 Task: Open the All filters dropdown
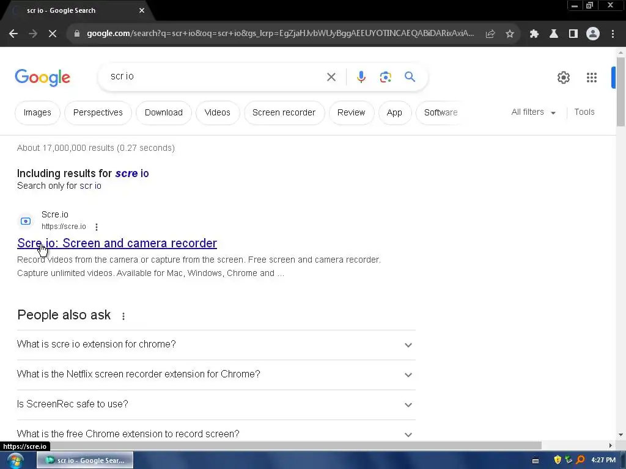[x=533, y=112]
